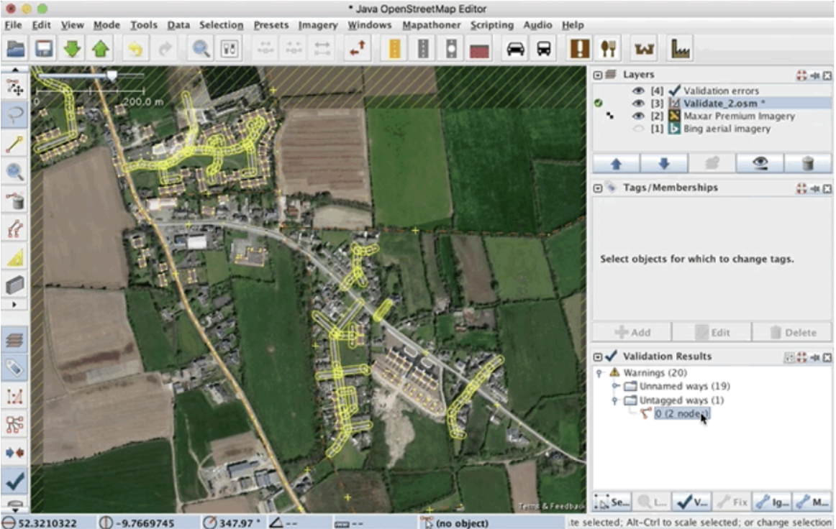The width and height of the screenshot is (836, 529).
Task: Collapse the Validation Results panel
Action: [598, 357]
